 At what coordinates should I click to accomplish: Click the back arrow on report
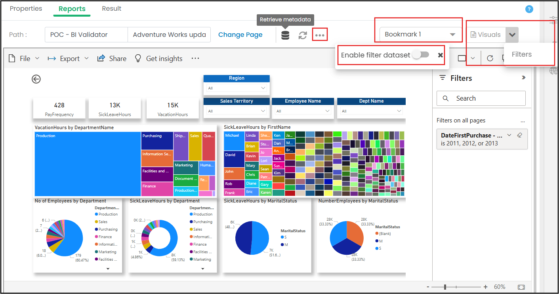click(x=36, y=79)
